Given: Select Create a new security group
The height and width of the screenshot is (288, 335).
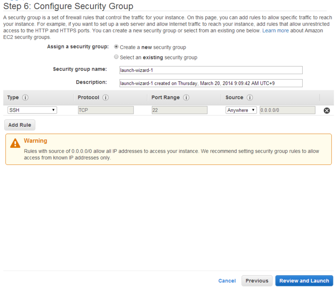Looking at the screenshot, I should click(x=116, y=47).
